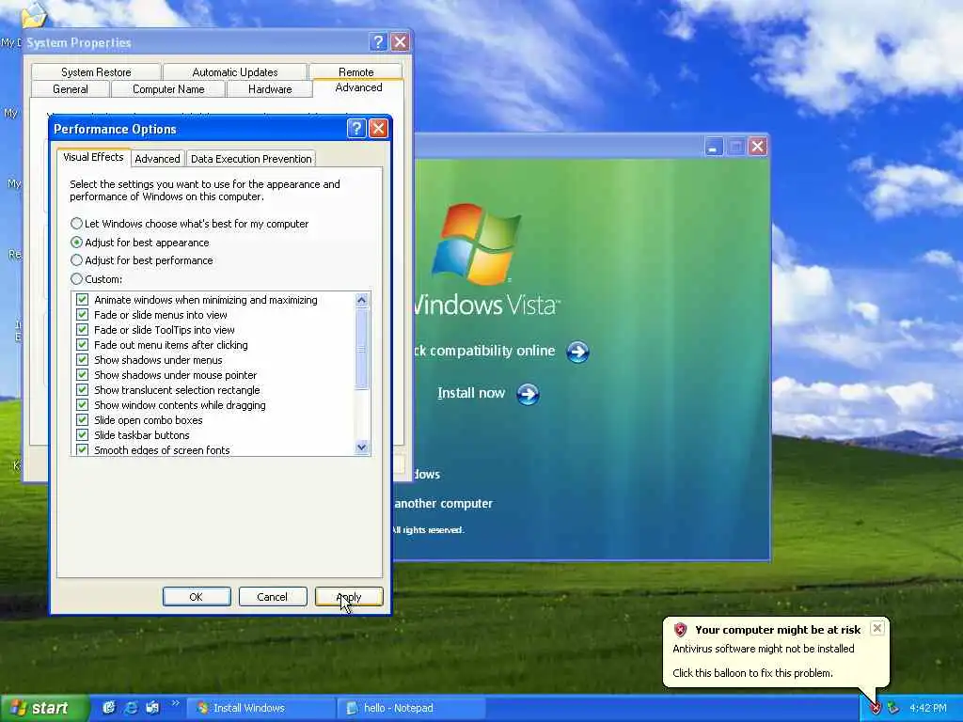Click the folder icon at top-left of desktop
Viewport: 963px width, 722px height.
pos(35,15)
